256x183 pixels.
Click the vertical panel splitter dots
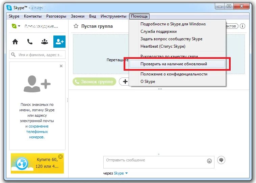click(68, 100)
